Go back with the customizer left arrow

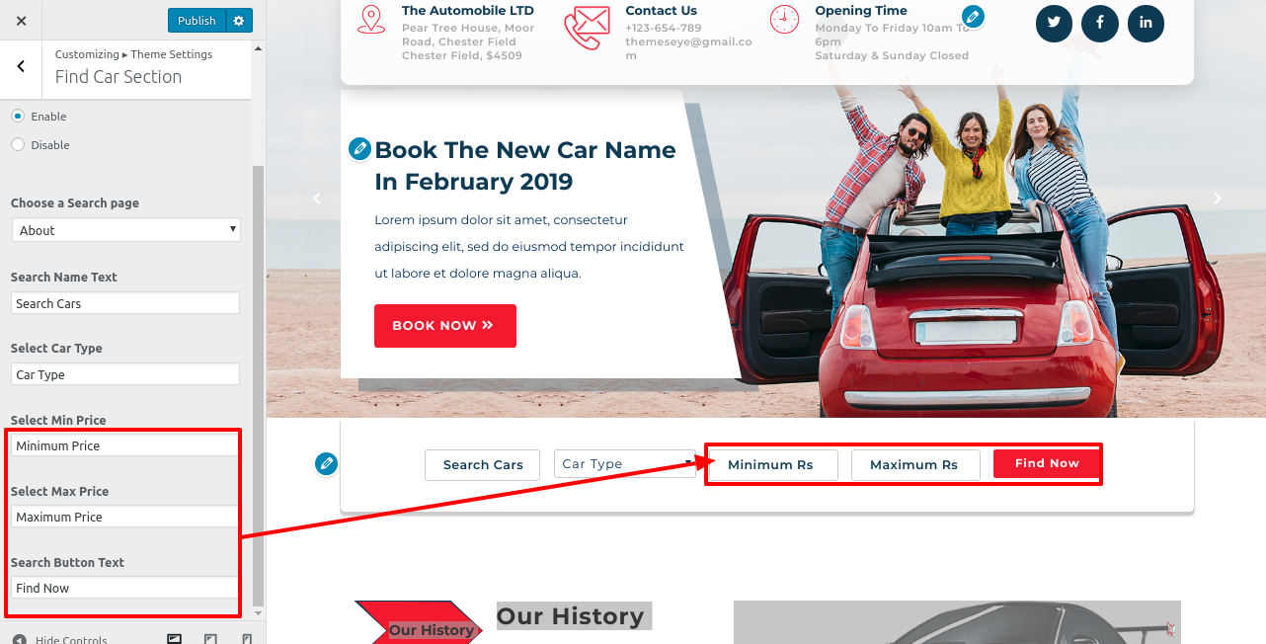[x=21, y=66]
